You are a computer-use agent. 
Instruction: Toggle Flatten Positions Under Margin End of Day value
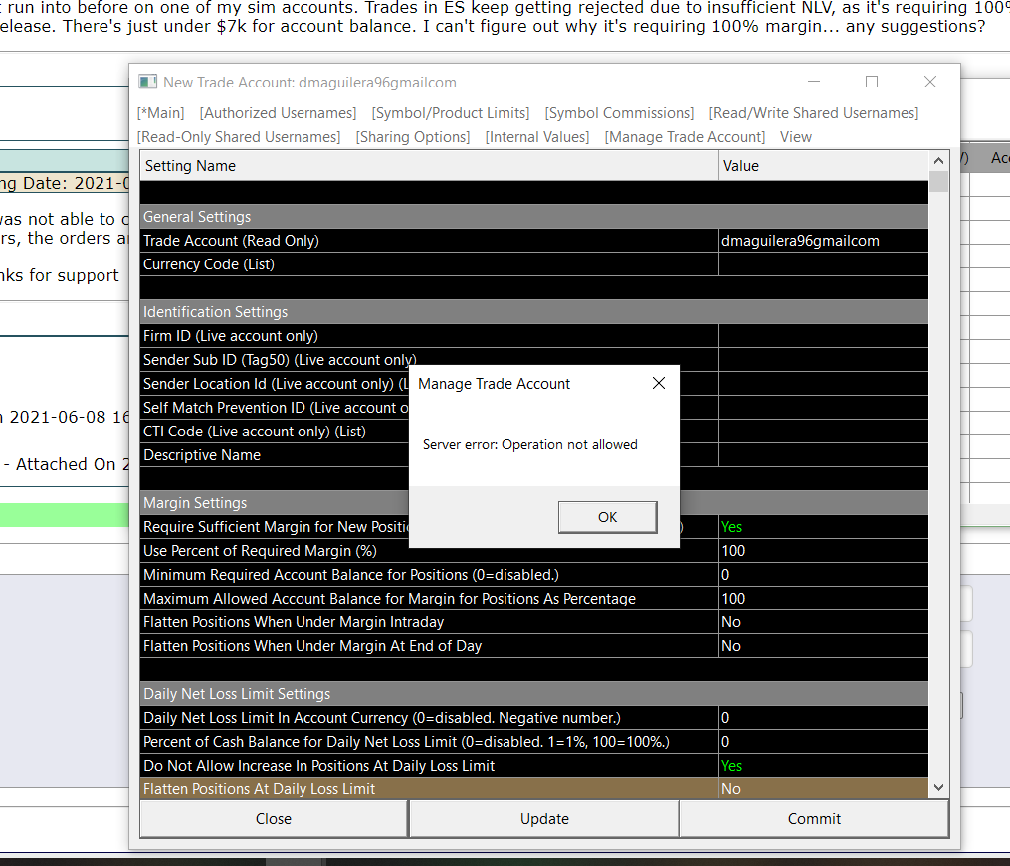tap(824, 646)
